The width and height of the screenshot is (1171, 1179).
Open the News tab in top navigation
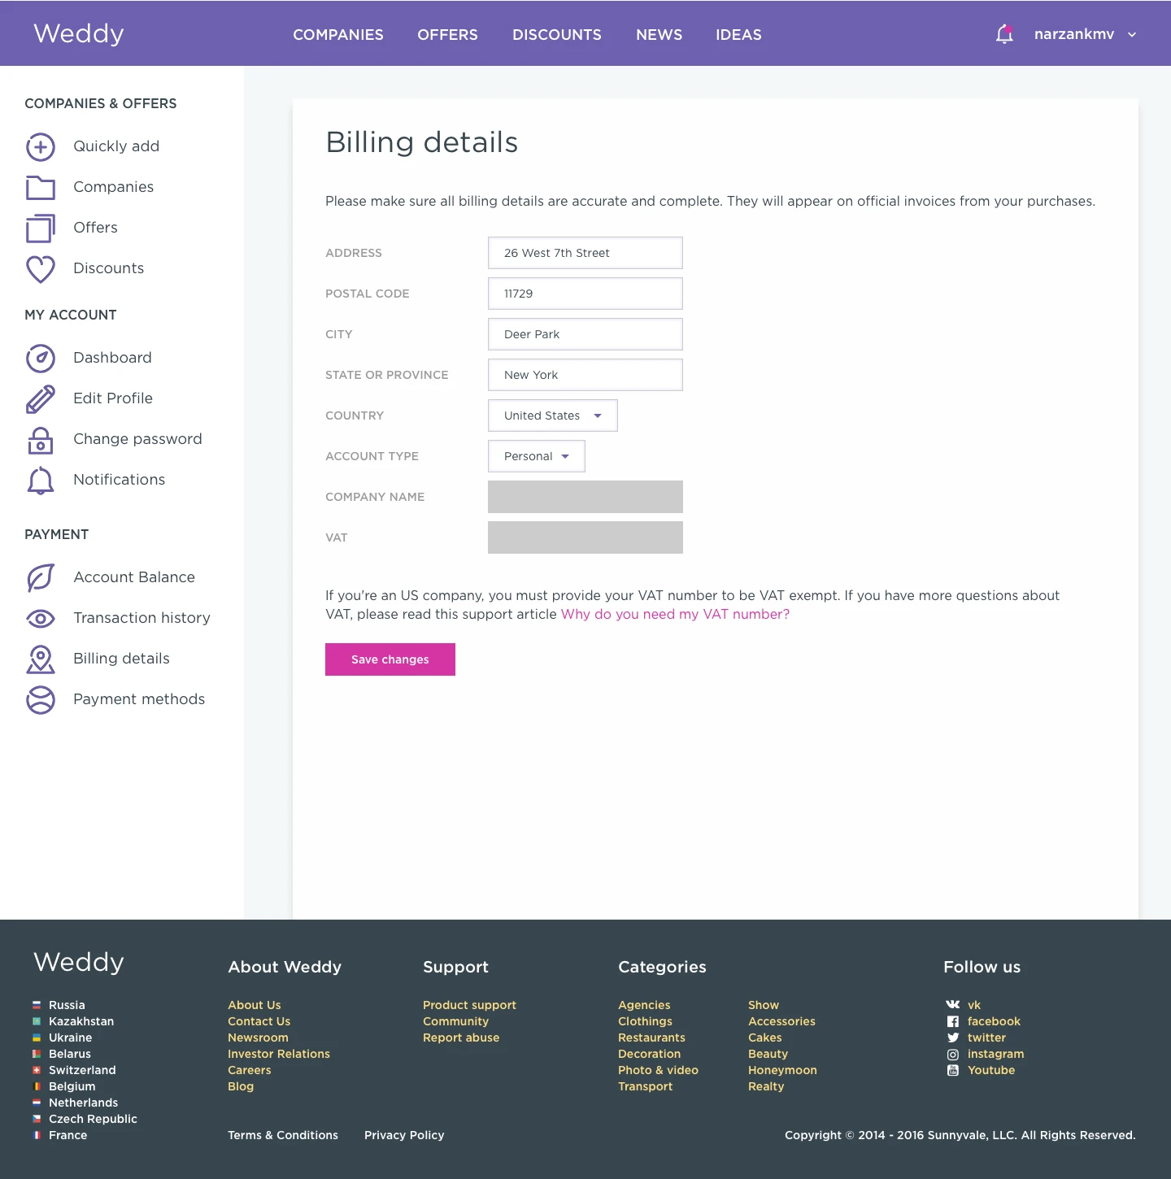tap(659, 35)
